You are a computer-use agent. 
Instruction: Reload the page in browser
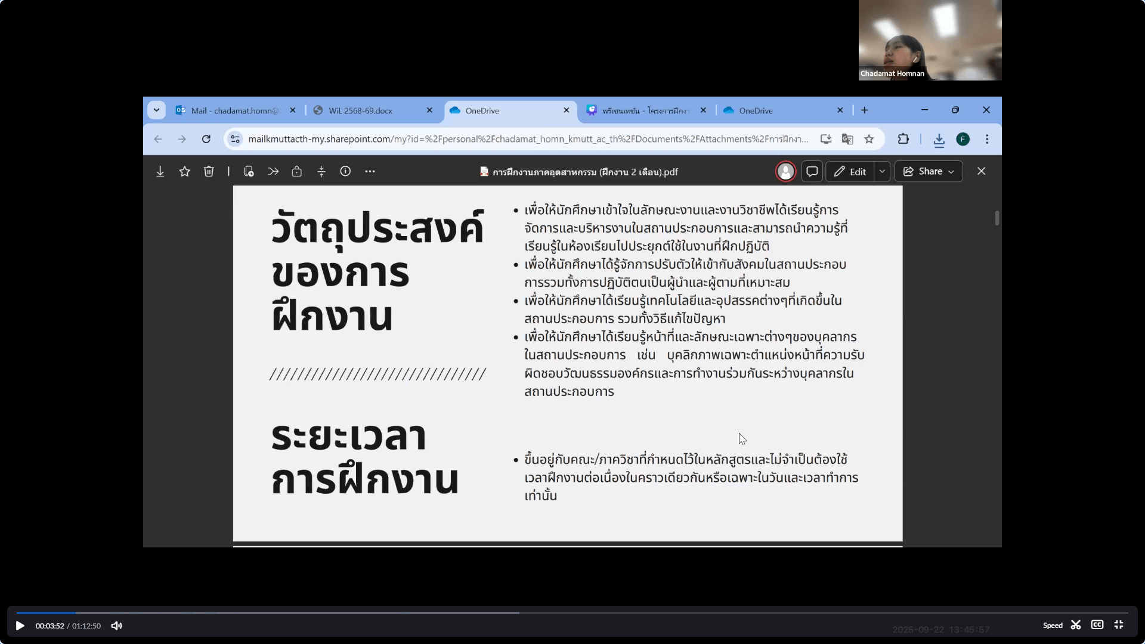click(x=206, y=139)
